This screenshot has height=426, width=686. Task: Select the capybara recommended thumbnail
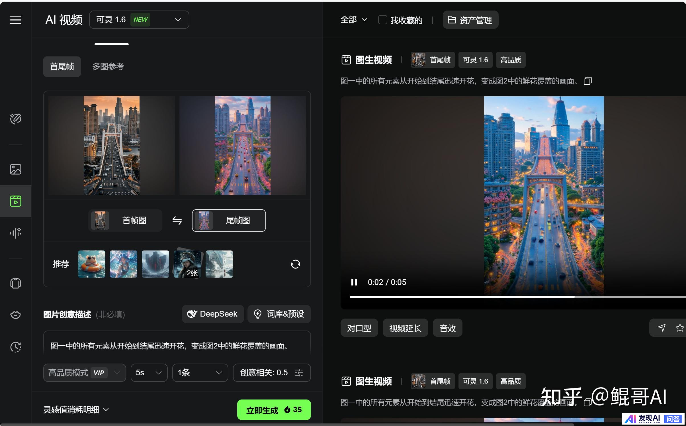pyautogui.click(x=91, y=264)
